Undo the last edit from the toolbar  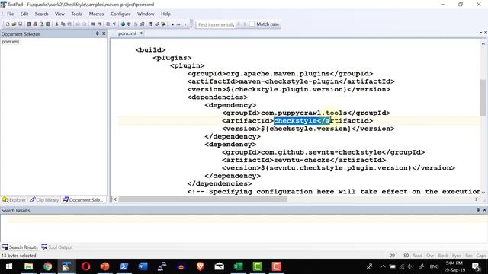(78, 24)
